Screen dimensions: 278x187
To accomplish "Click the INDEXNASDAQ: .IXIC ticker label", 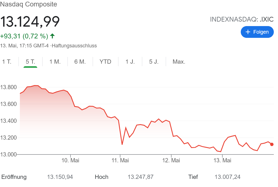I will [x=242, y=19].
